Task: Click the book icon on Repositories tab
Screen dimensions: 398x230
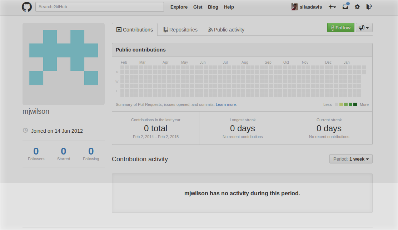Action: point(165,29)
